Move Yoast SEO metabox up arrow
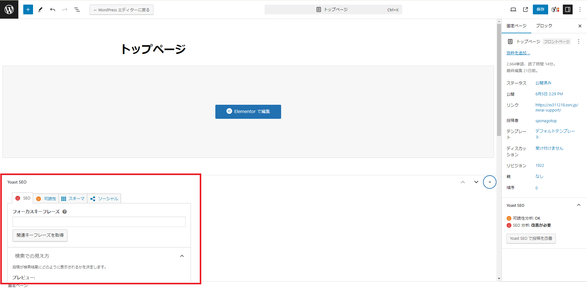This screenshot has width=587, height=288. [463, 182]
